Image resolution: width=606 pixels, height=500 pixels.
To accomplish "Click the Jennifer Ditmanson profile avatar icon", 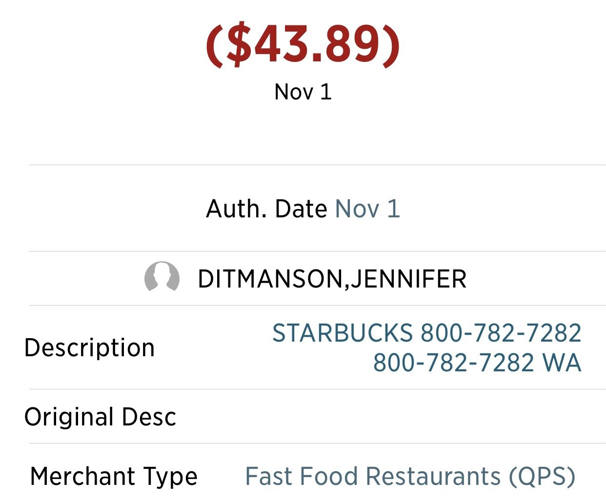I will tap(162, 278).
